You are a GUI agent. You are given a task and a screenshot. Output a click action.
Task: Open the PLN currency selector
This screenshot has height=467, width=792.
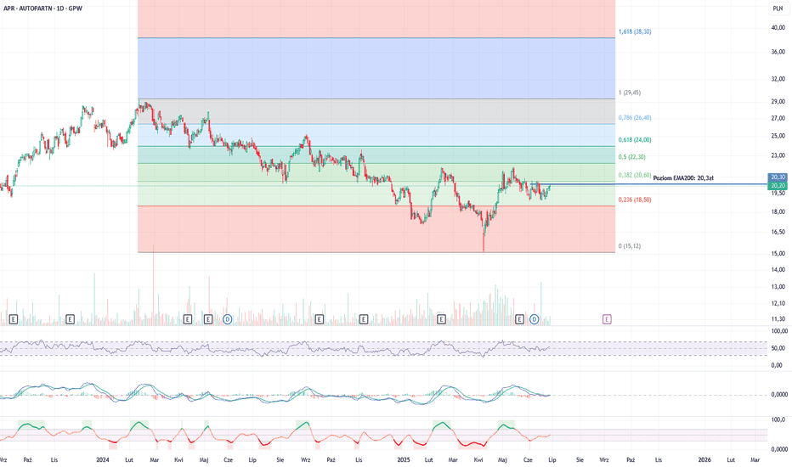click(777, 8)
